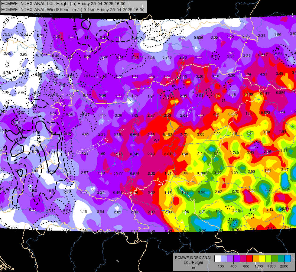Click the wind shear value 0.494
The width and height of the screenshot is (296, 272).
(118, 193)
